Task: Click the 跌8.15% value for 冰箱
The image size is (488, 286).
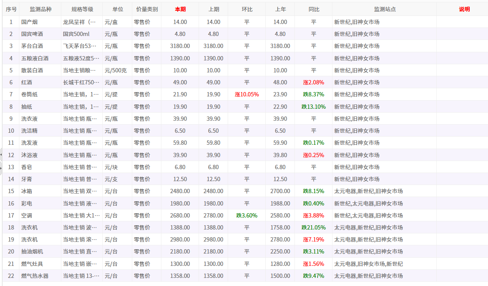Action: point(313,191)
